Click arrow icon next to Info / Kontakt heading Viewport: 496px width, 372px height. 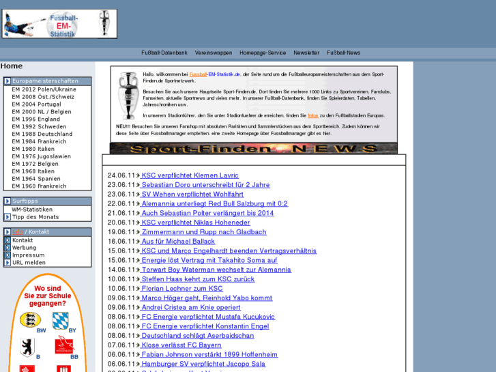8,232
